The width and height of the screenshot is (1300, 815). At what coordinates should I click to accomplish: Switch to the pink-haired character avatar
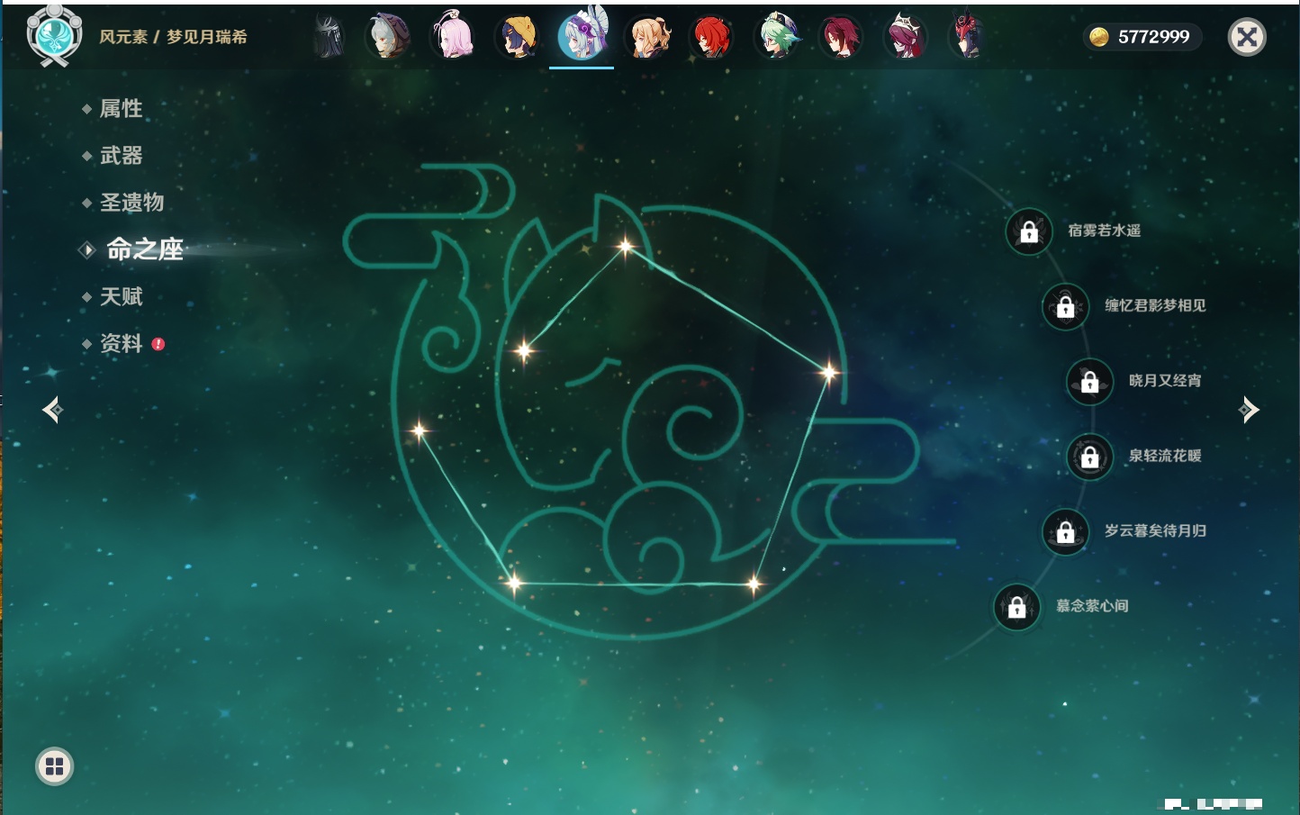452,37
